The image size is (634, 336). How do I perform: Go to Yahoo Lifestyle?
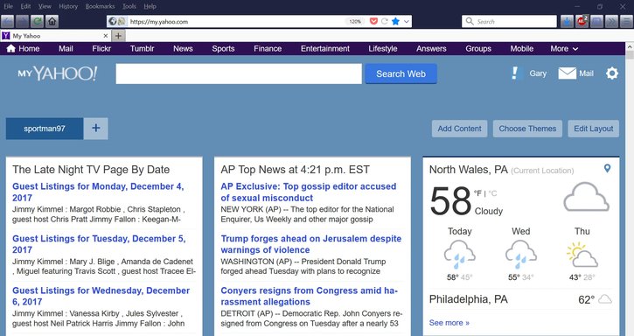(x=382, y=49)
